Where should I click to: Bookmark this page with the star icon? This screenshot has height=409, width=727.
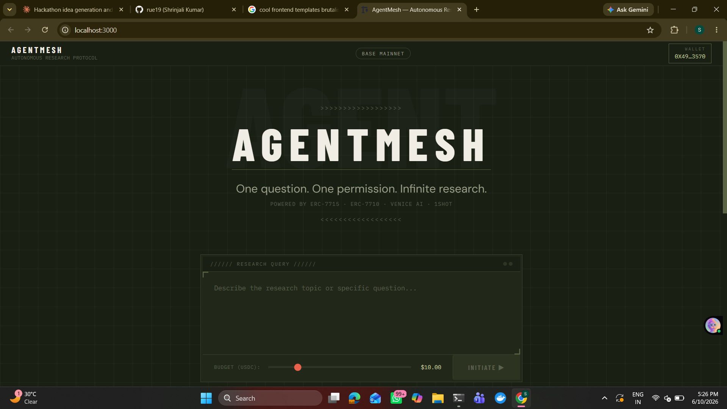coord(650,30)
